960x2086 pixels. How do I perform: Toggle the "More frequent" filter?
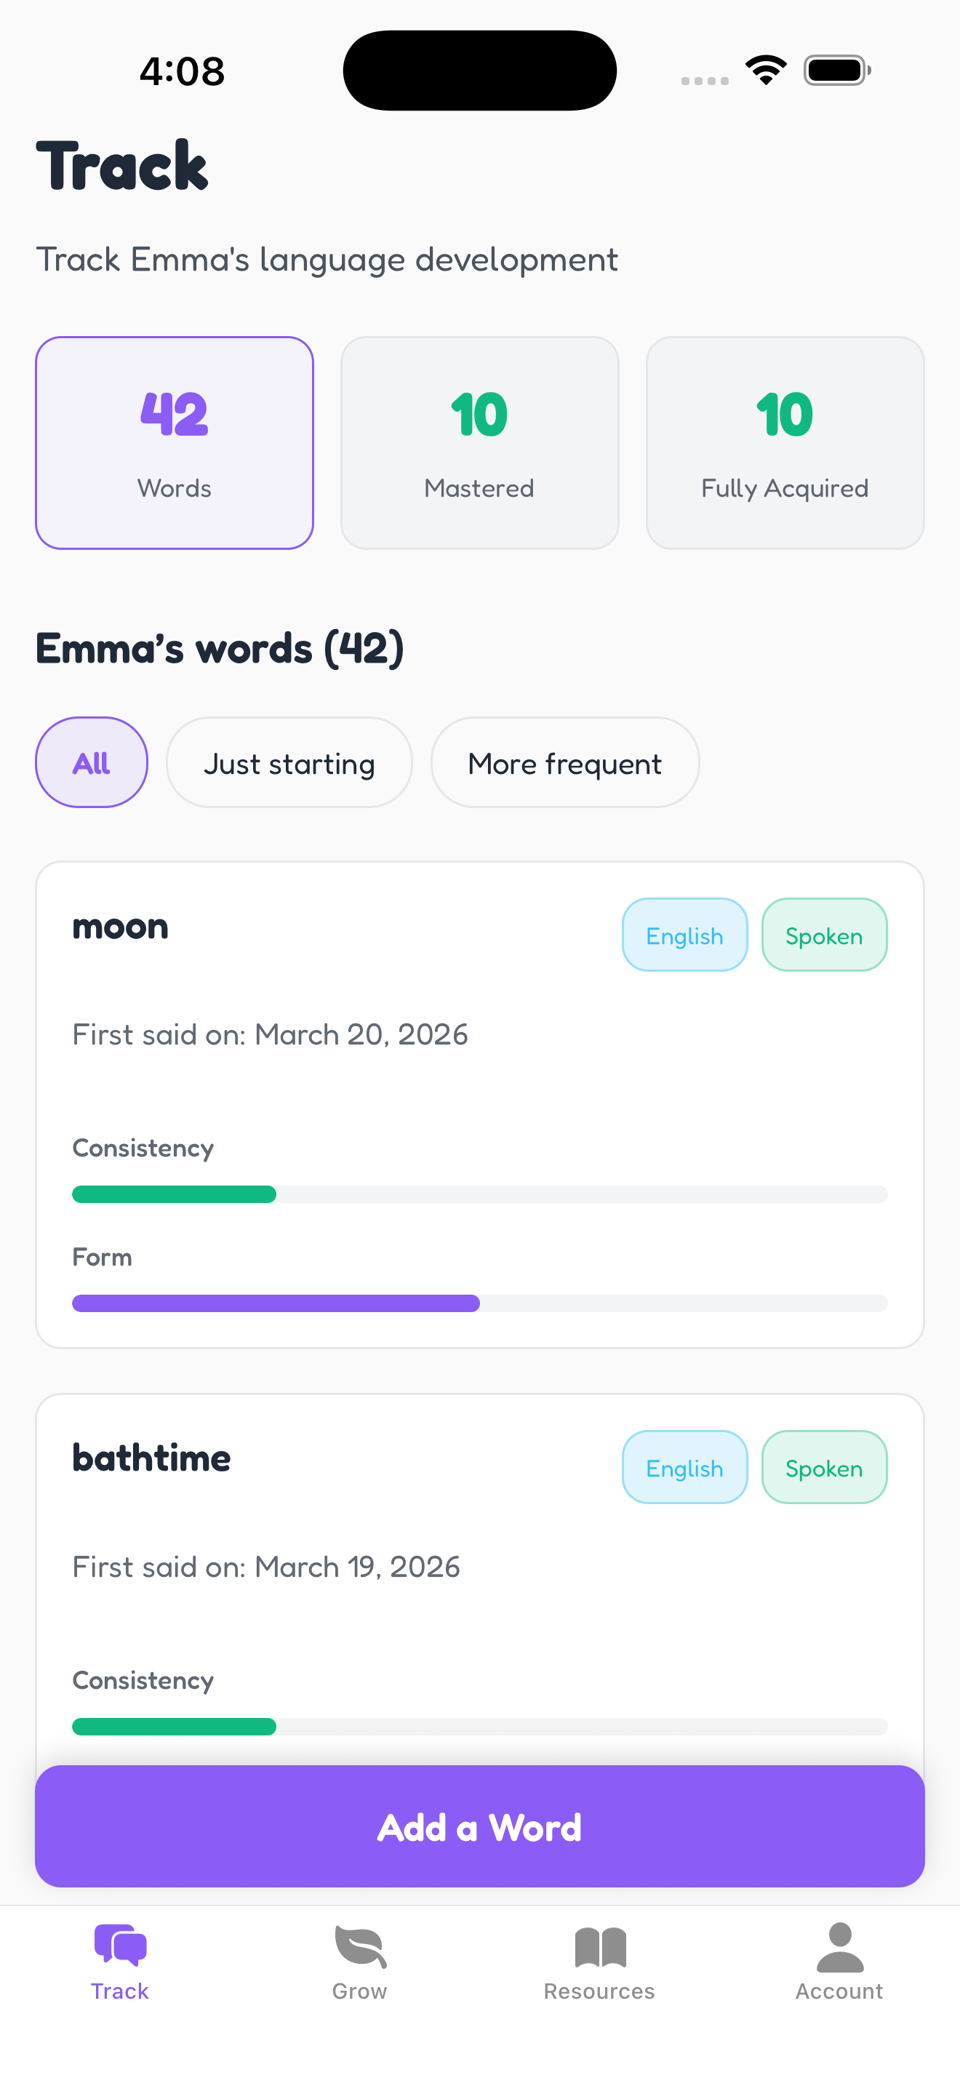(564, 762)
